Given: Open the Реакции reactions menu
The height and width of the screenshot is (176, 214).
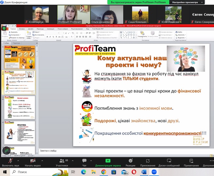Looking at the screenshot, I should pos(131,163).
